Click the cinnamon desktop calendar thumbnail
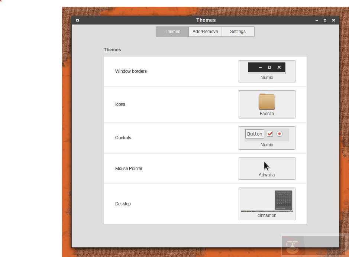Screen dimensions: 349x257 (283, 200)
